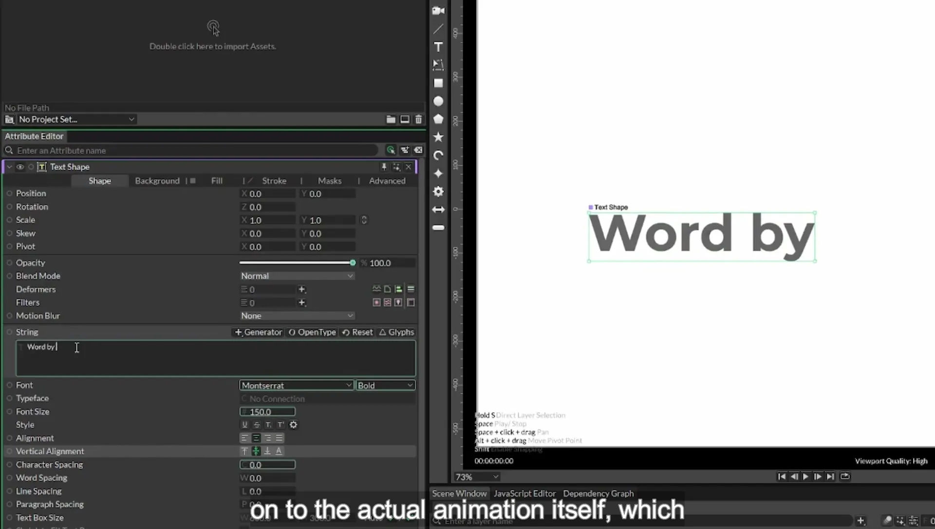Select the Ellipse shape tool

click(x=438, y=101)
